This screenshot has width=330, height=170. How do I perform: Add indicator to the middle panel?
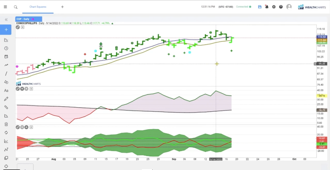pos(31,89)
